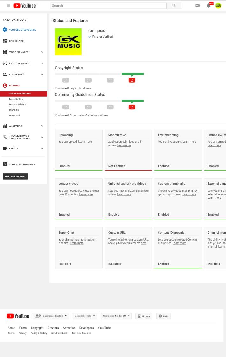Select Status and features menu item

click(24, 93)
